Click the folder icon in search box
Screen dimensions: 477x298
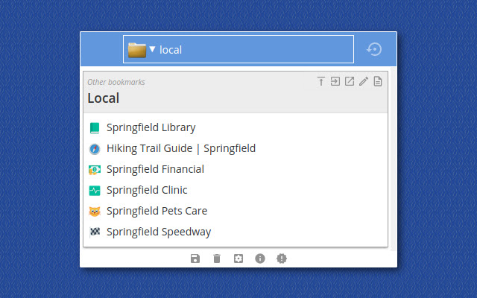tap(137, 50)
